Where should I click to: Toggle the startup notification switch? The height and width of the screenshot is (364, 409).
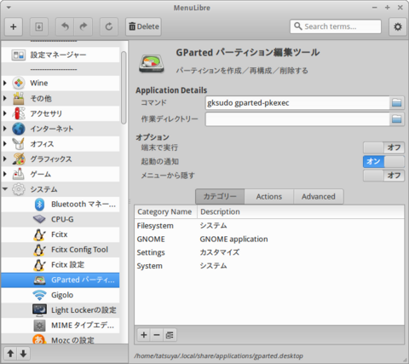tap(383, 161)
